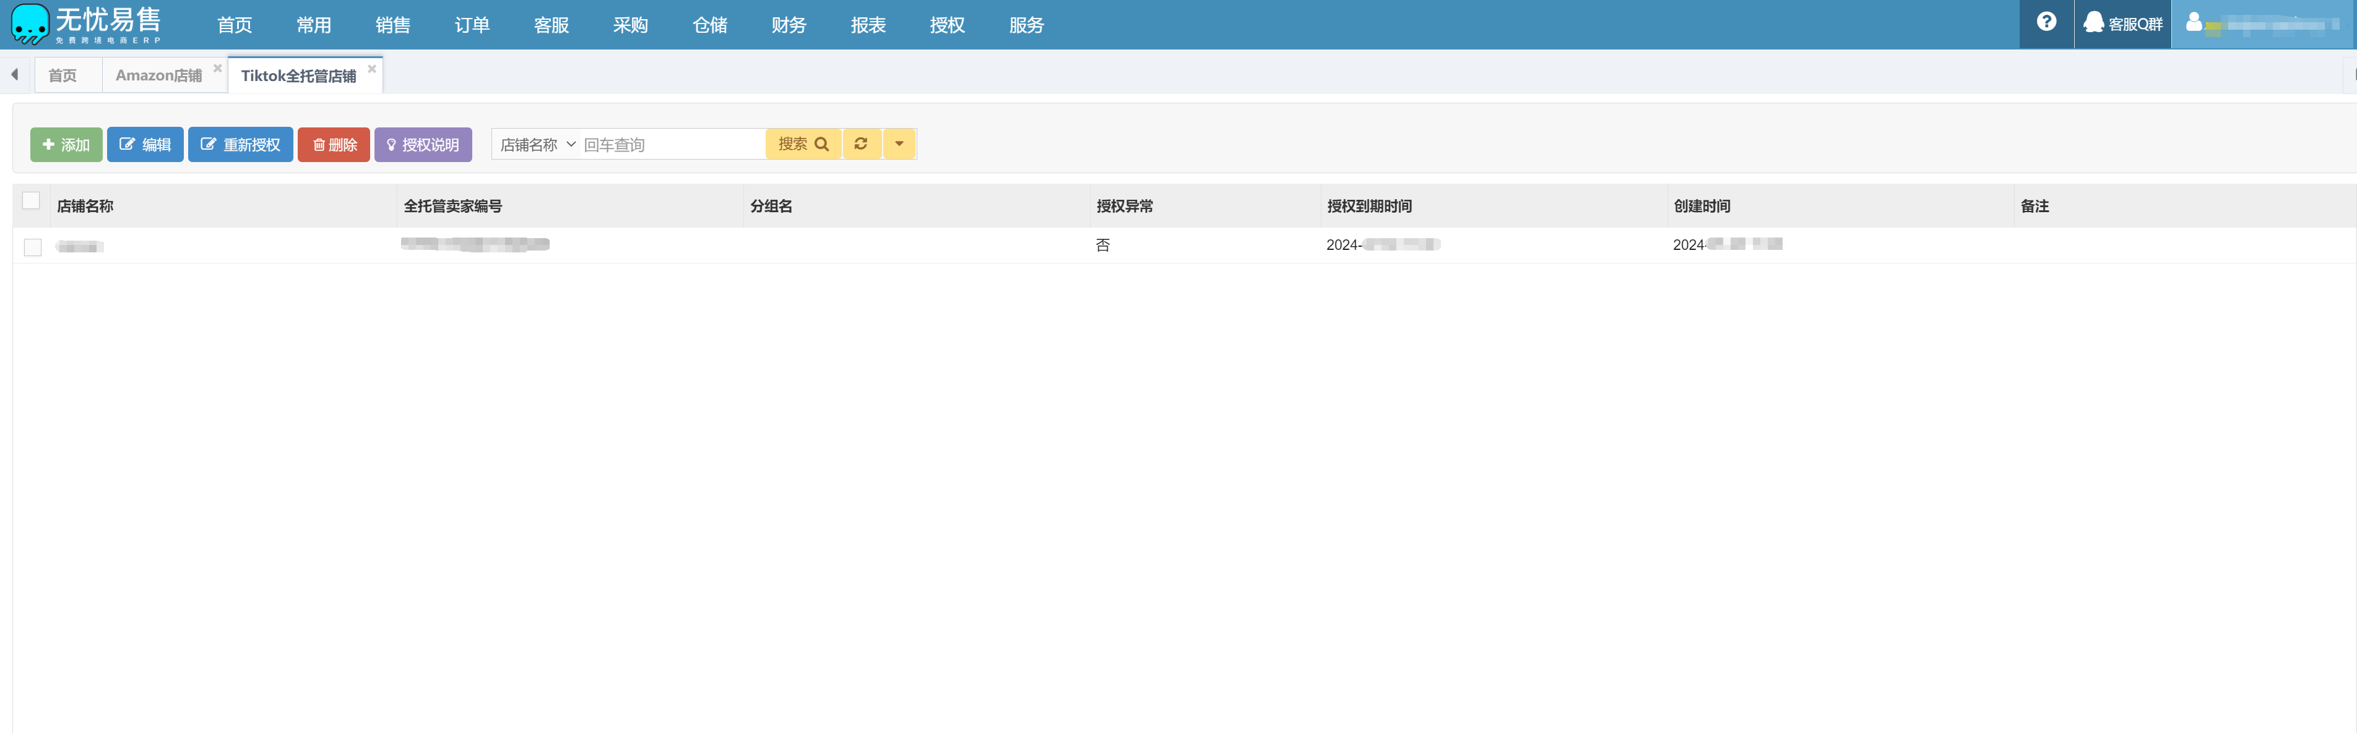Switch to the Amazon店铺 tab

pos(158,76)
